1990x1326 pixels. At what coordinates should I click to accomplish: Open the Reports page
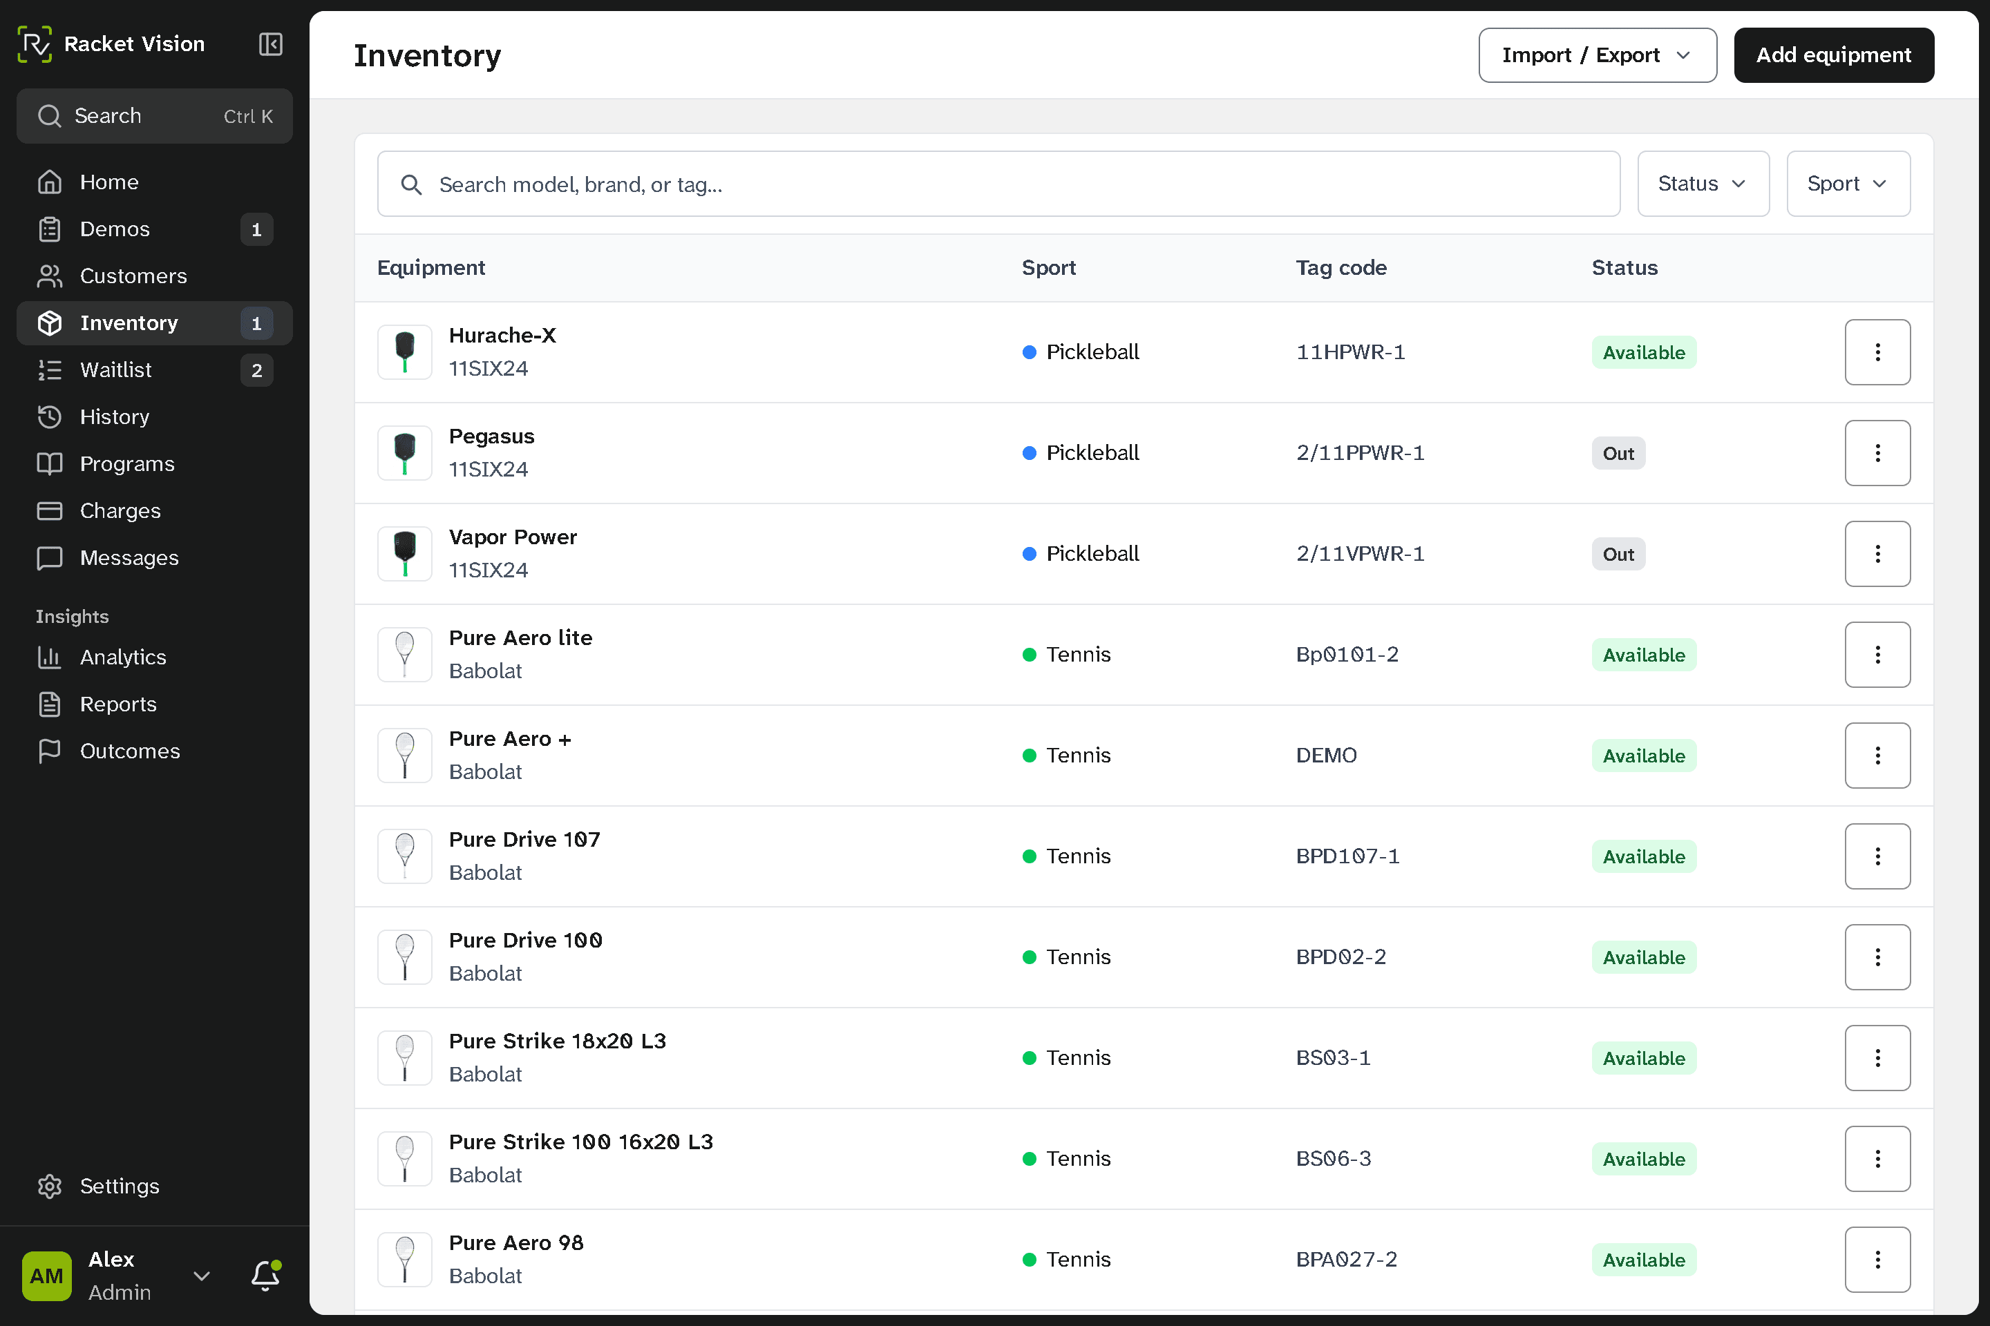click(x=155, y=704)
